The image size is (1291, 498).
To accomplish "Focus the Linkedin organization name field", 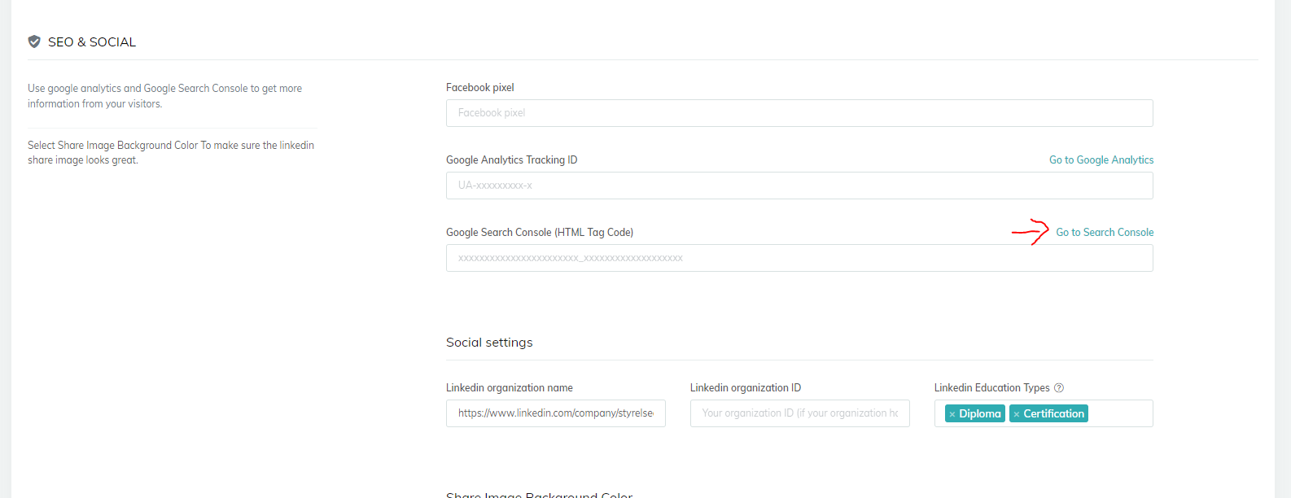I will click(555, 413).
